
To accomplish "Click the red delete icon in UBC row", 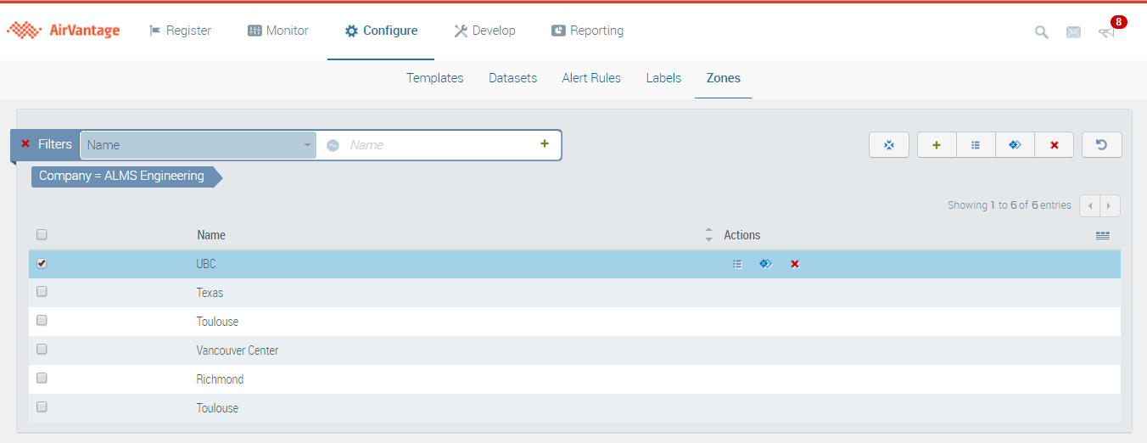I will coord(795,264).
